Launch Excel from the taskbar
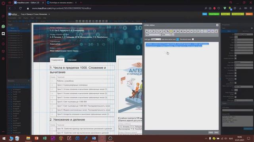The height and width of the screenshot is (142, 254). 45,138
